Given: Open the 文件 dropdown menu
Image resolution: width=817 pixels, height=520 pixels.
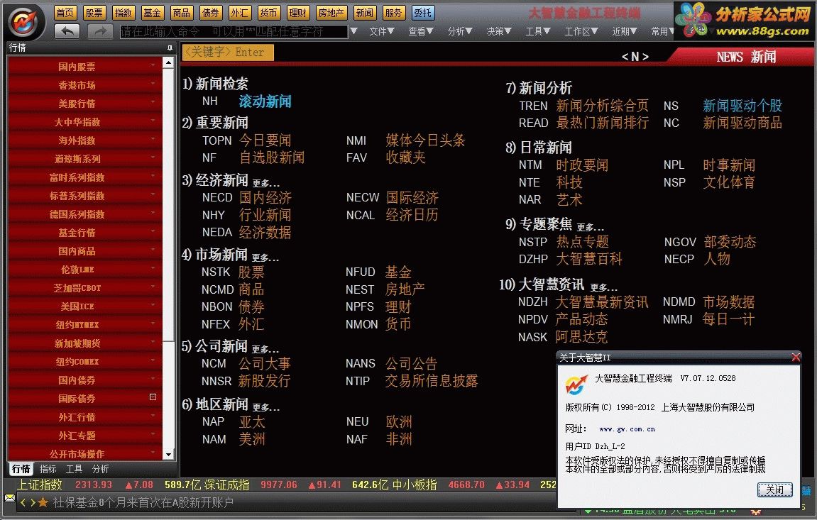Looking at the screenshot, I should (x=381, y=31).
